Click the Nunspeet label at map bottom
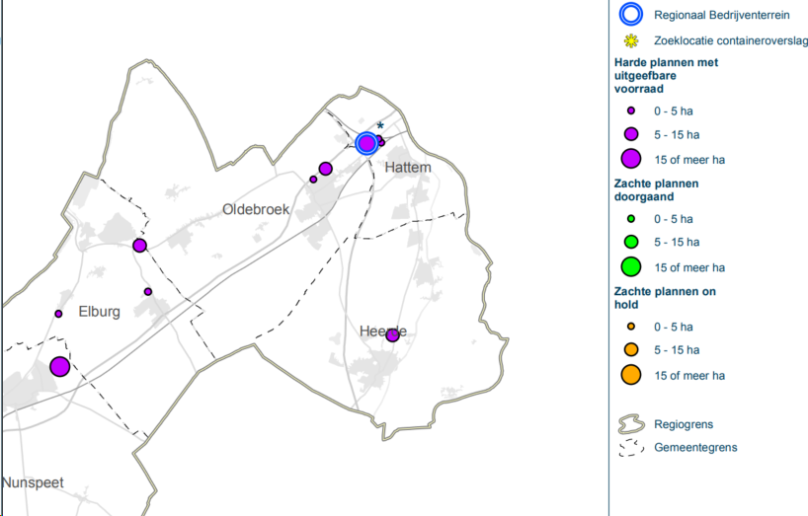 (x=33, y=482)
